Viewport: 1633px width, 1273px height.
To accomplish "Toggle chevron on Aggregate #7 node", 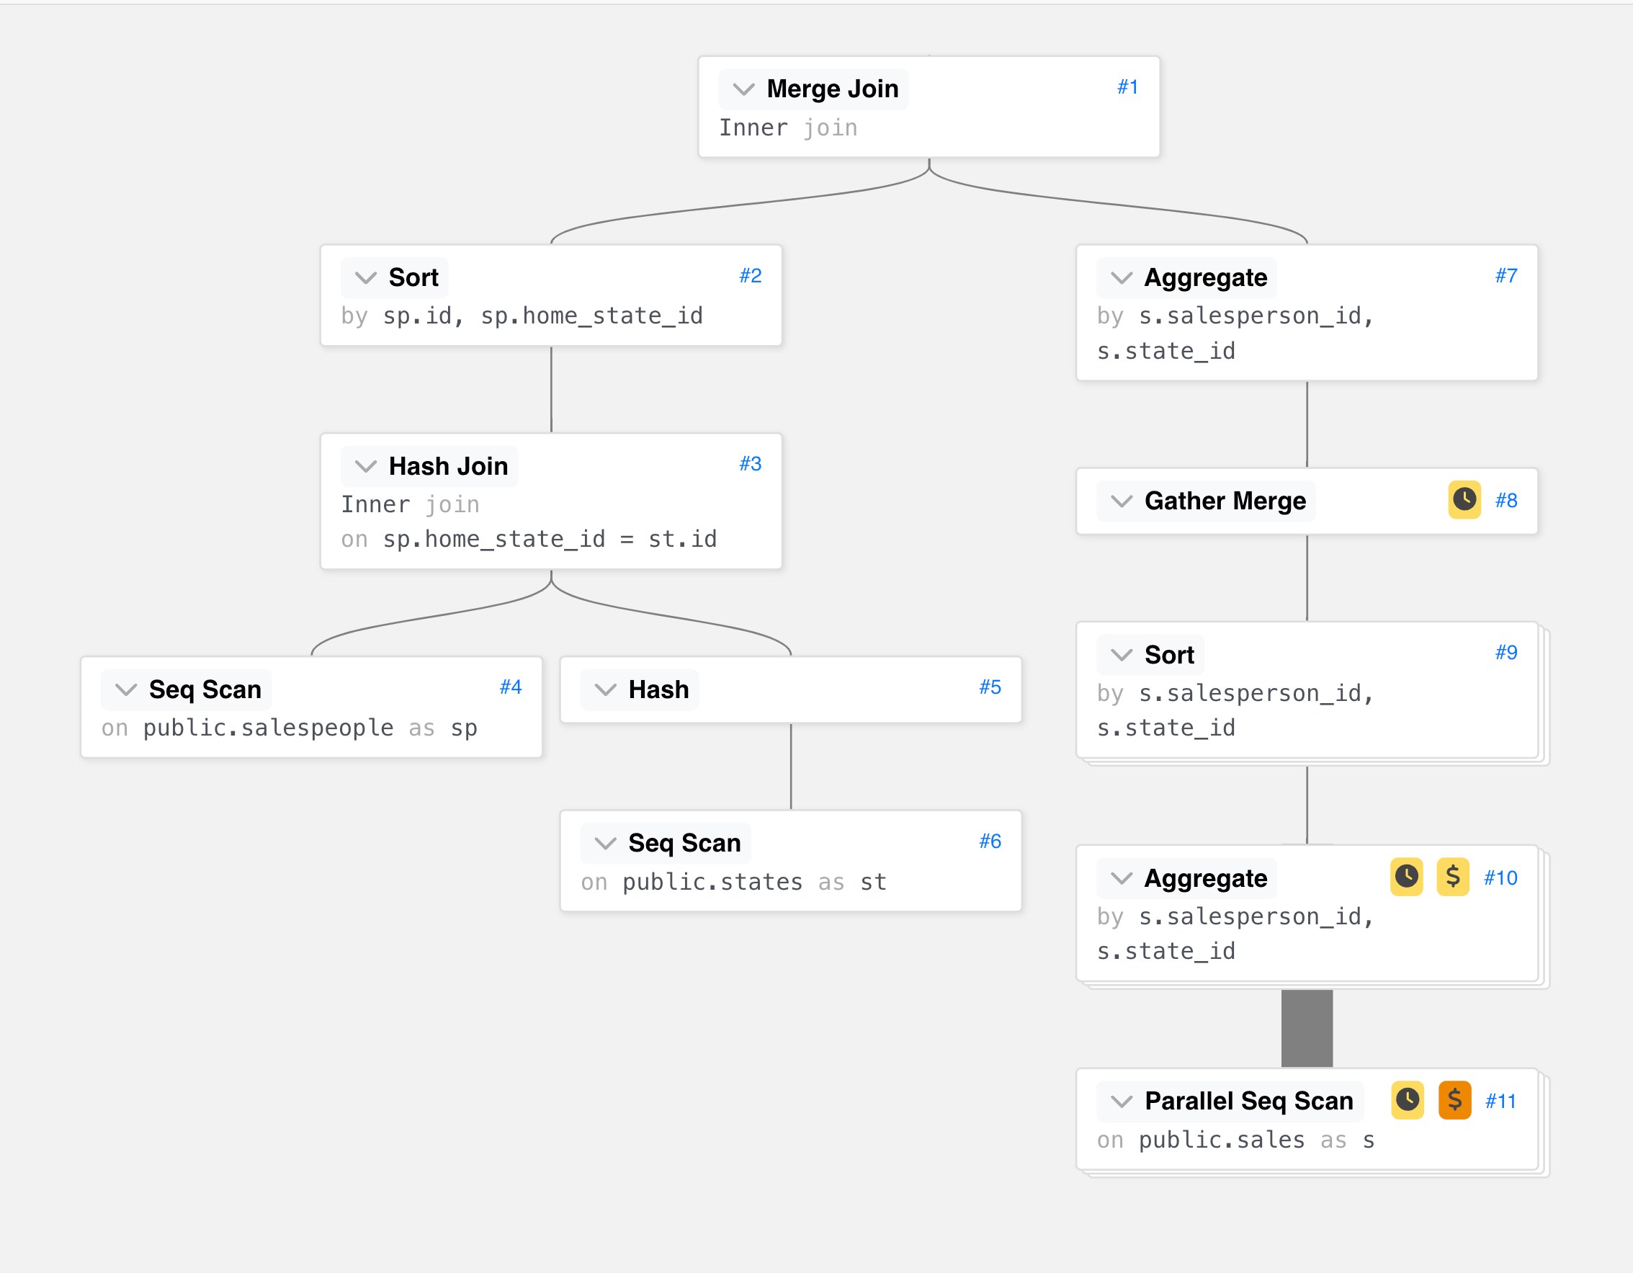I will click(1121, 277).
